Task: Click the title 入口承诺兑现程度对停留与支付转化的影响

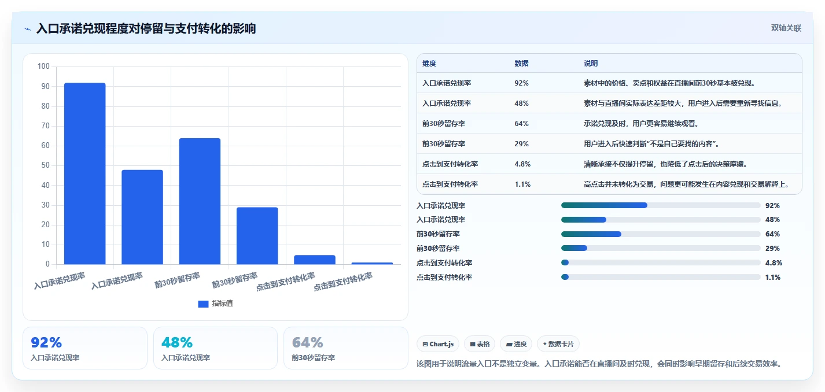Action: click(x=146, y=28)
